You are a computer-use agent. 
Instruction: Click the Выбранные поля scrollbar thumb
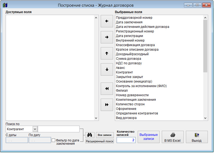(x=205, y=46)
